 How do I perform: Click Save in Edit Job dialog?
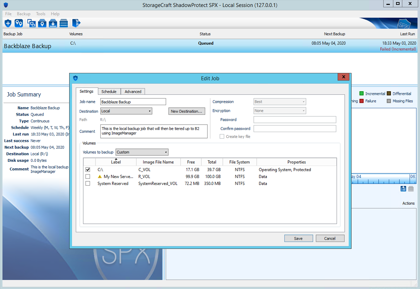298,238
